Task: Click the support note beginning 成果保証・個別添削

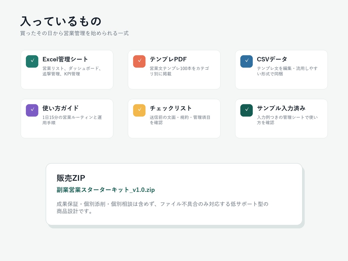Action: (x=162, y=208)
